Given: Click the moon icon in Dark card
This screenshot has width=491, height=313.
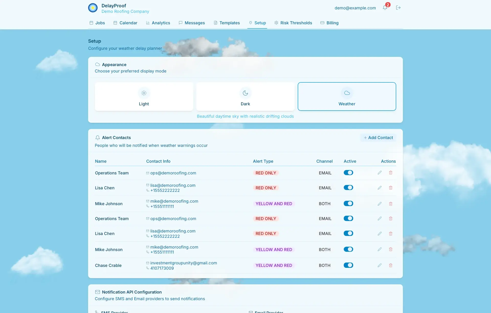Looking at the screenshot, I should [x=245, y=93].
